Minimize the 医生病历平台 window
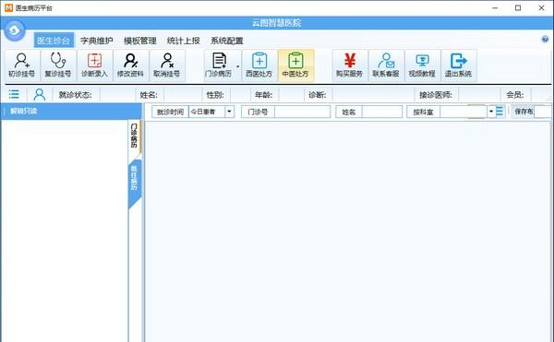Viewport: 554px width, 342px height. pyautogui.click(x=495, y=7)
